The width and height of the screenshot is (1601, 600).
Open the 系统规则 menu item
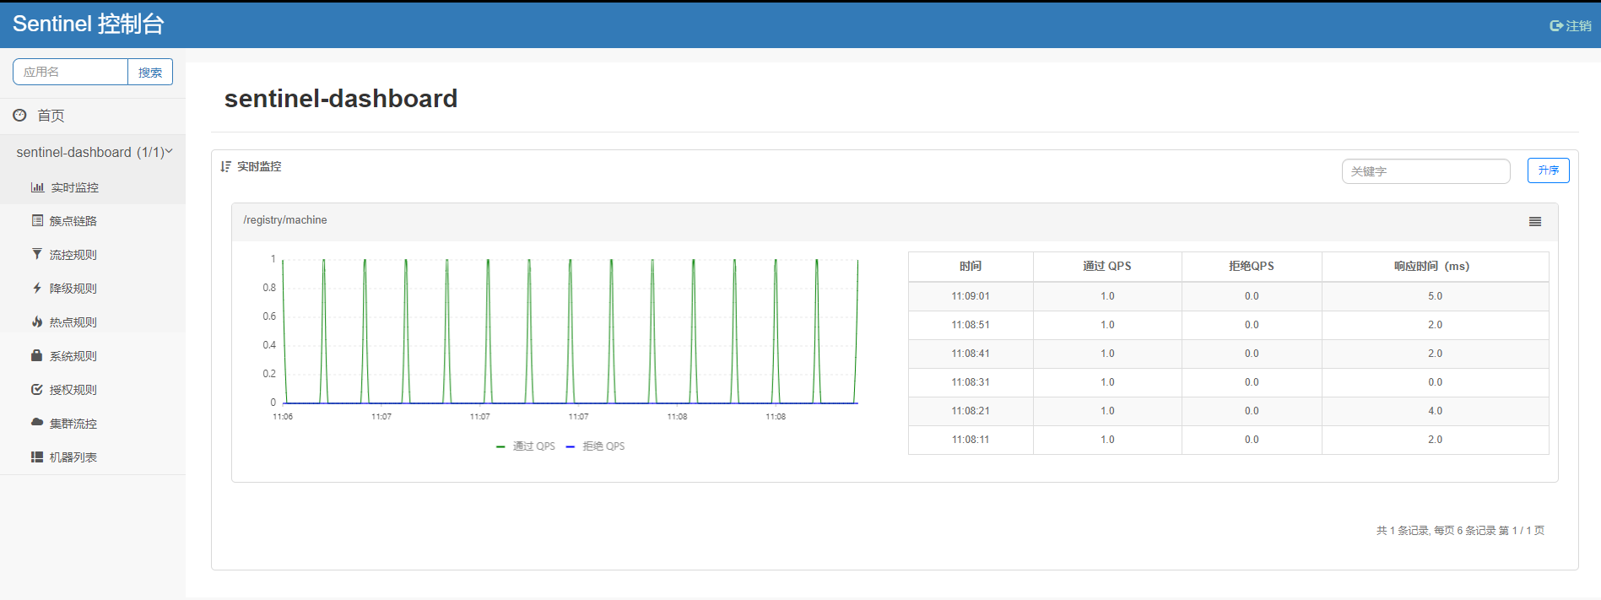click(73, 356)
